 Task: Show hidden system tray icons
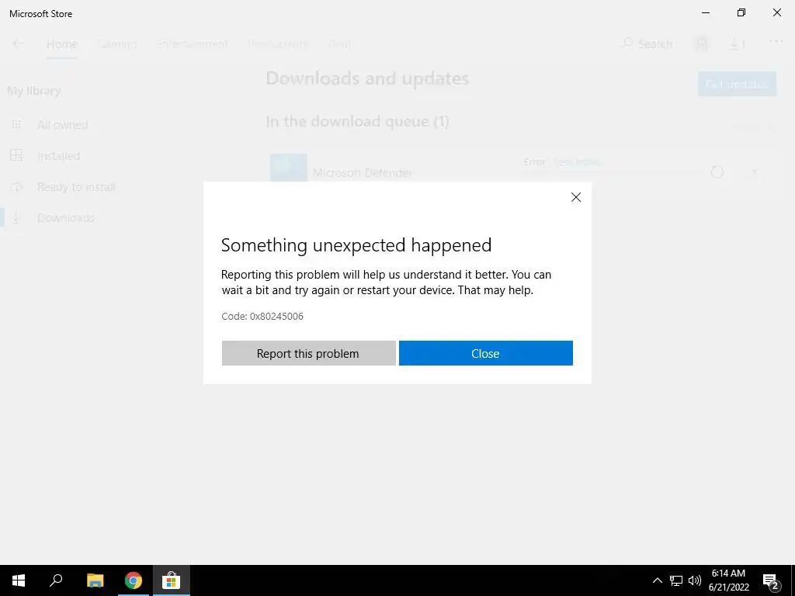pos(657,580)
